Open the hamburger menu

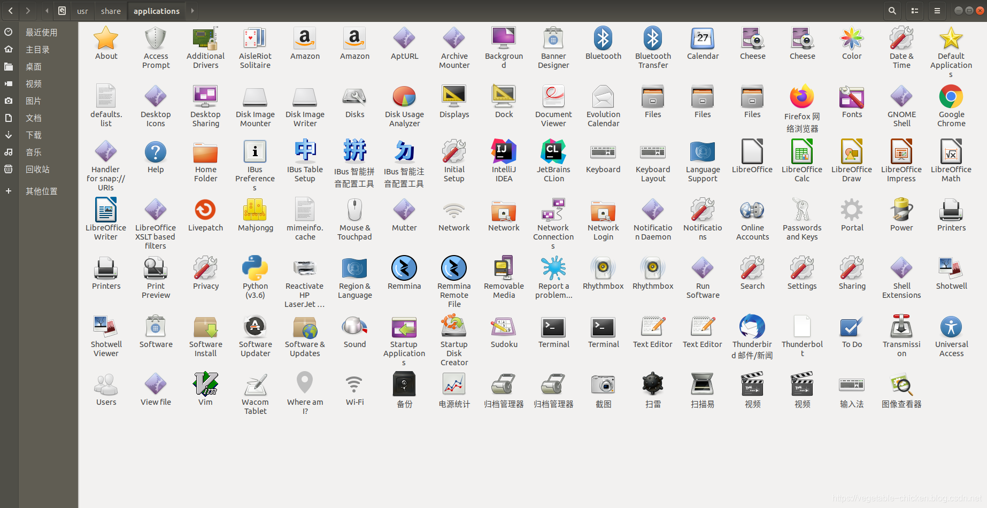pyautogui.click(x=937, y=11)
